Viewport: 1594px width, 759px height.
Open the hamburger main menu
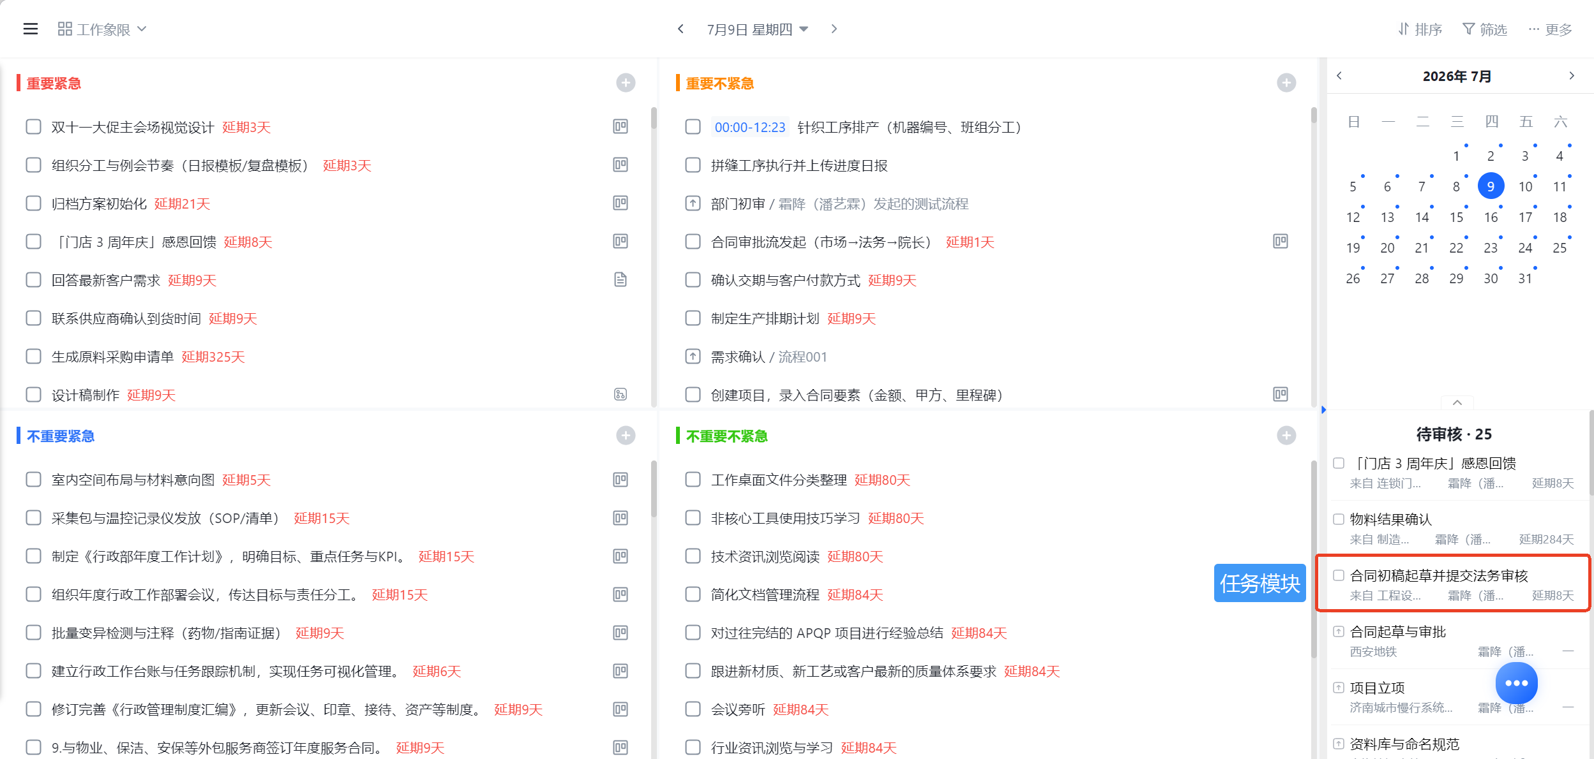click(31, 29)
